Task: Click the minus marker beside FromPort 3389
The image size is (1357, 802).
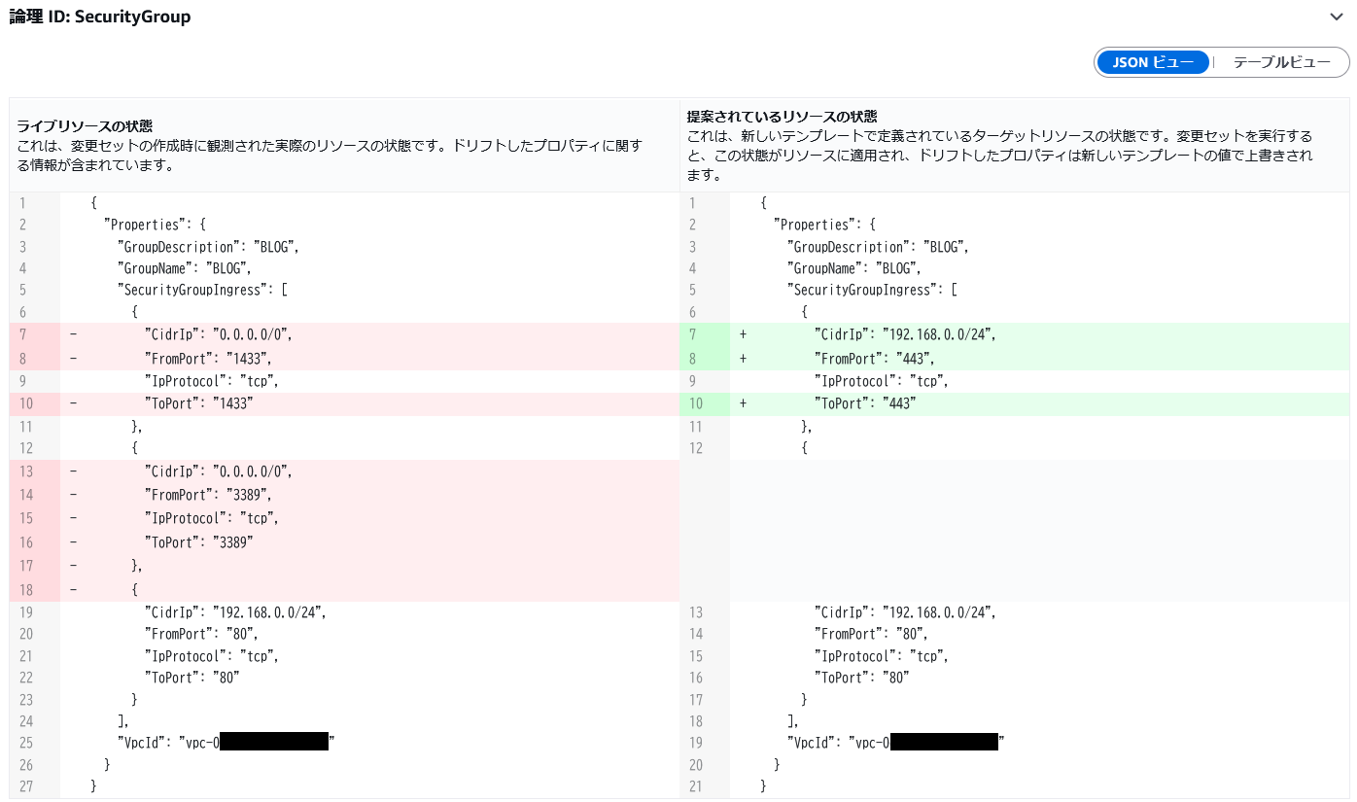Action: point(74,495)
